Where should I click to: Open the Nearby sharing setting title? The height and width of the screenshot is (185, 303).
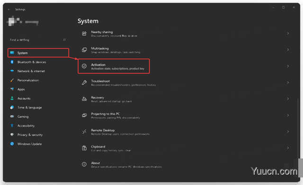(102, 32)
